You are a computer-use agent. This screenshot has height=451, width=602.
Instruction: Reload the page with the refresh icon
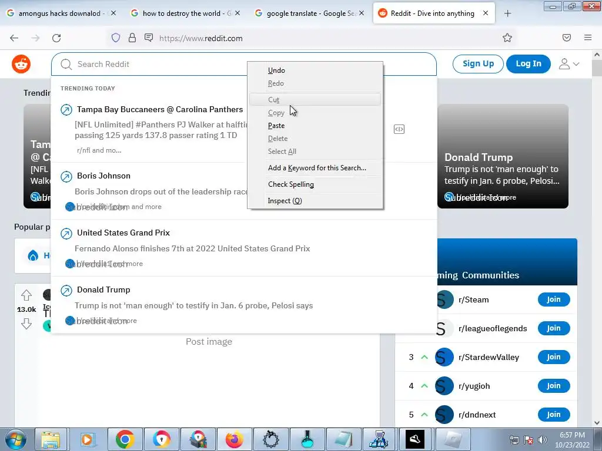[x=56, y=38]
